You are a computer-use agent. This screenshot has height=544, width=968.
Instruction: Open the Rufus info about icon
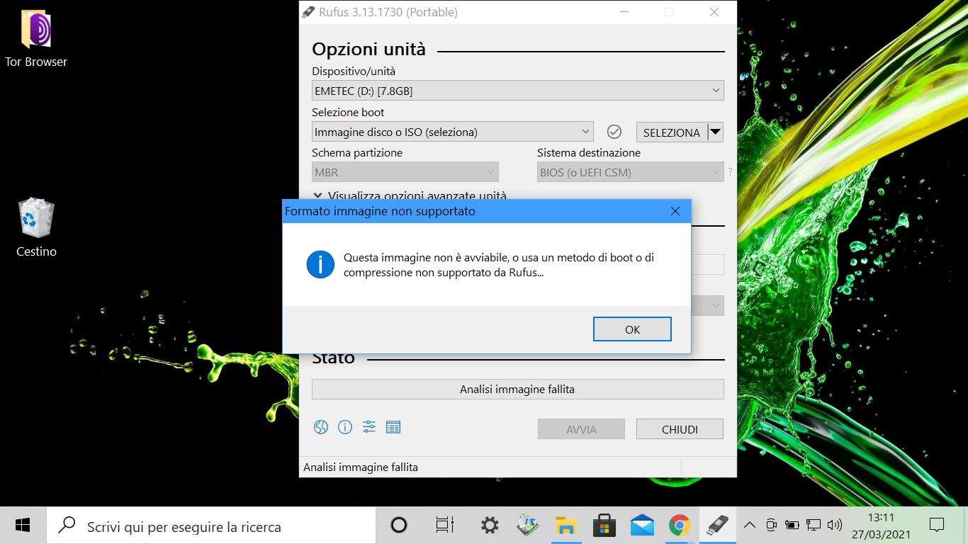click(345, 427)
